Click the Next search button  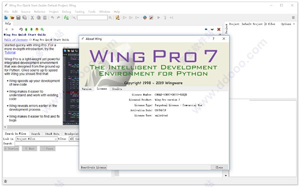click(29, 148)
